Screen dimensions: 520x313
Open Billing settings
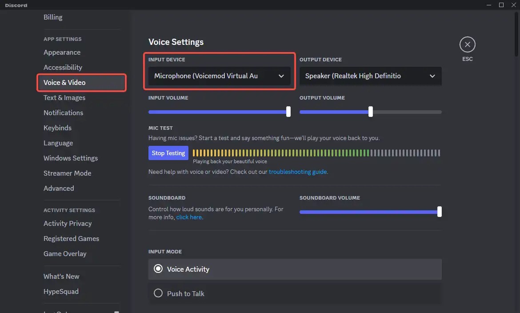53,17
